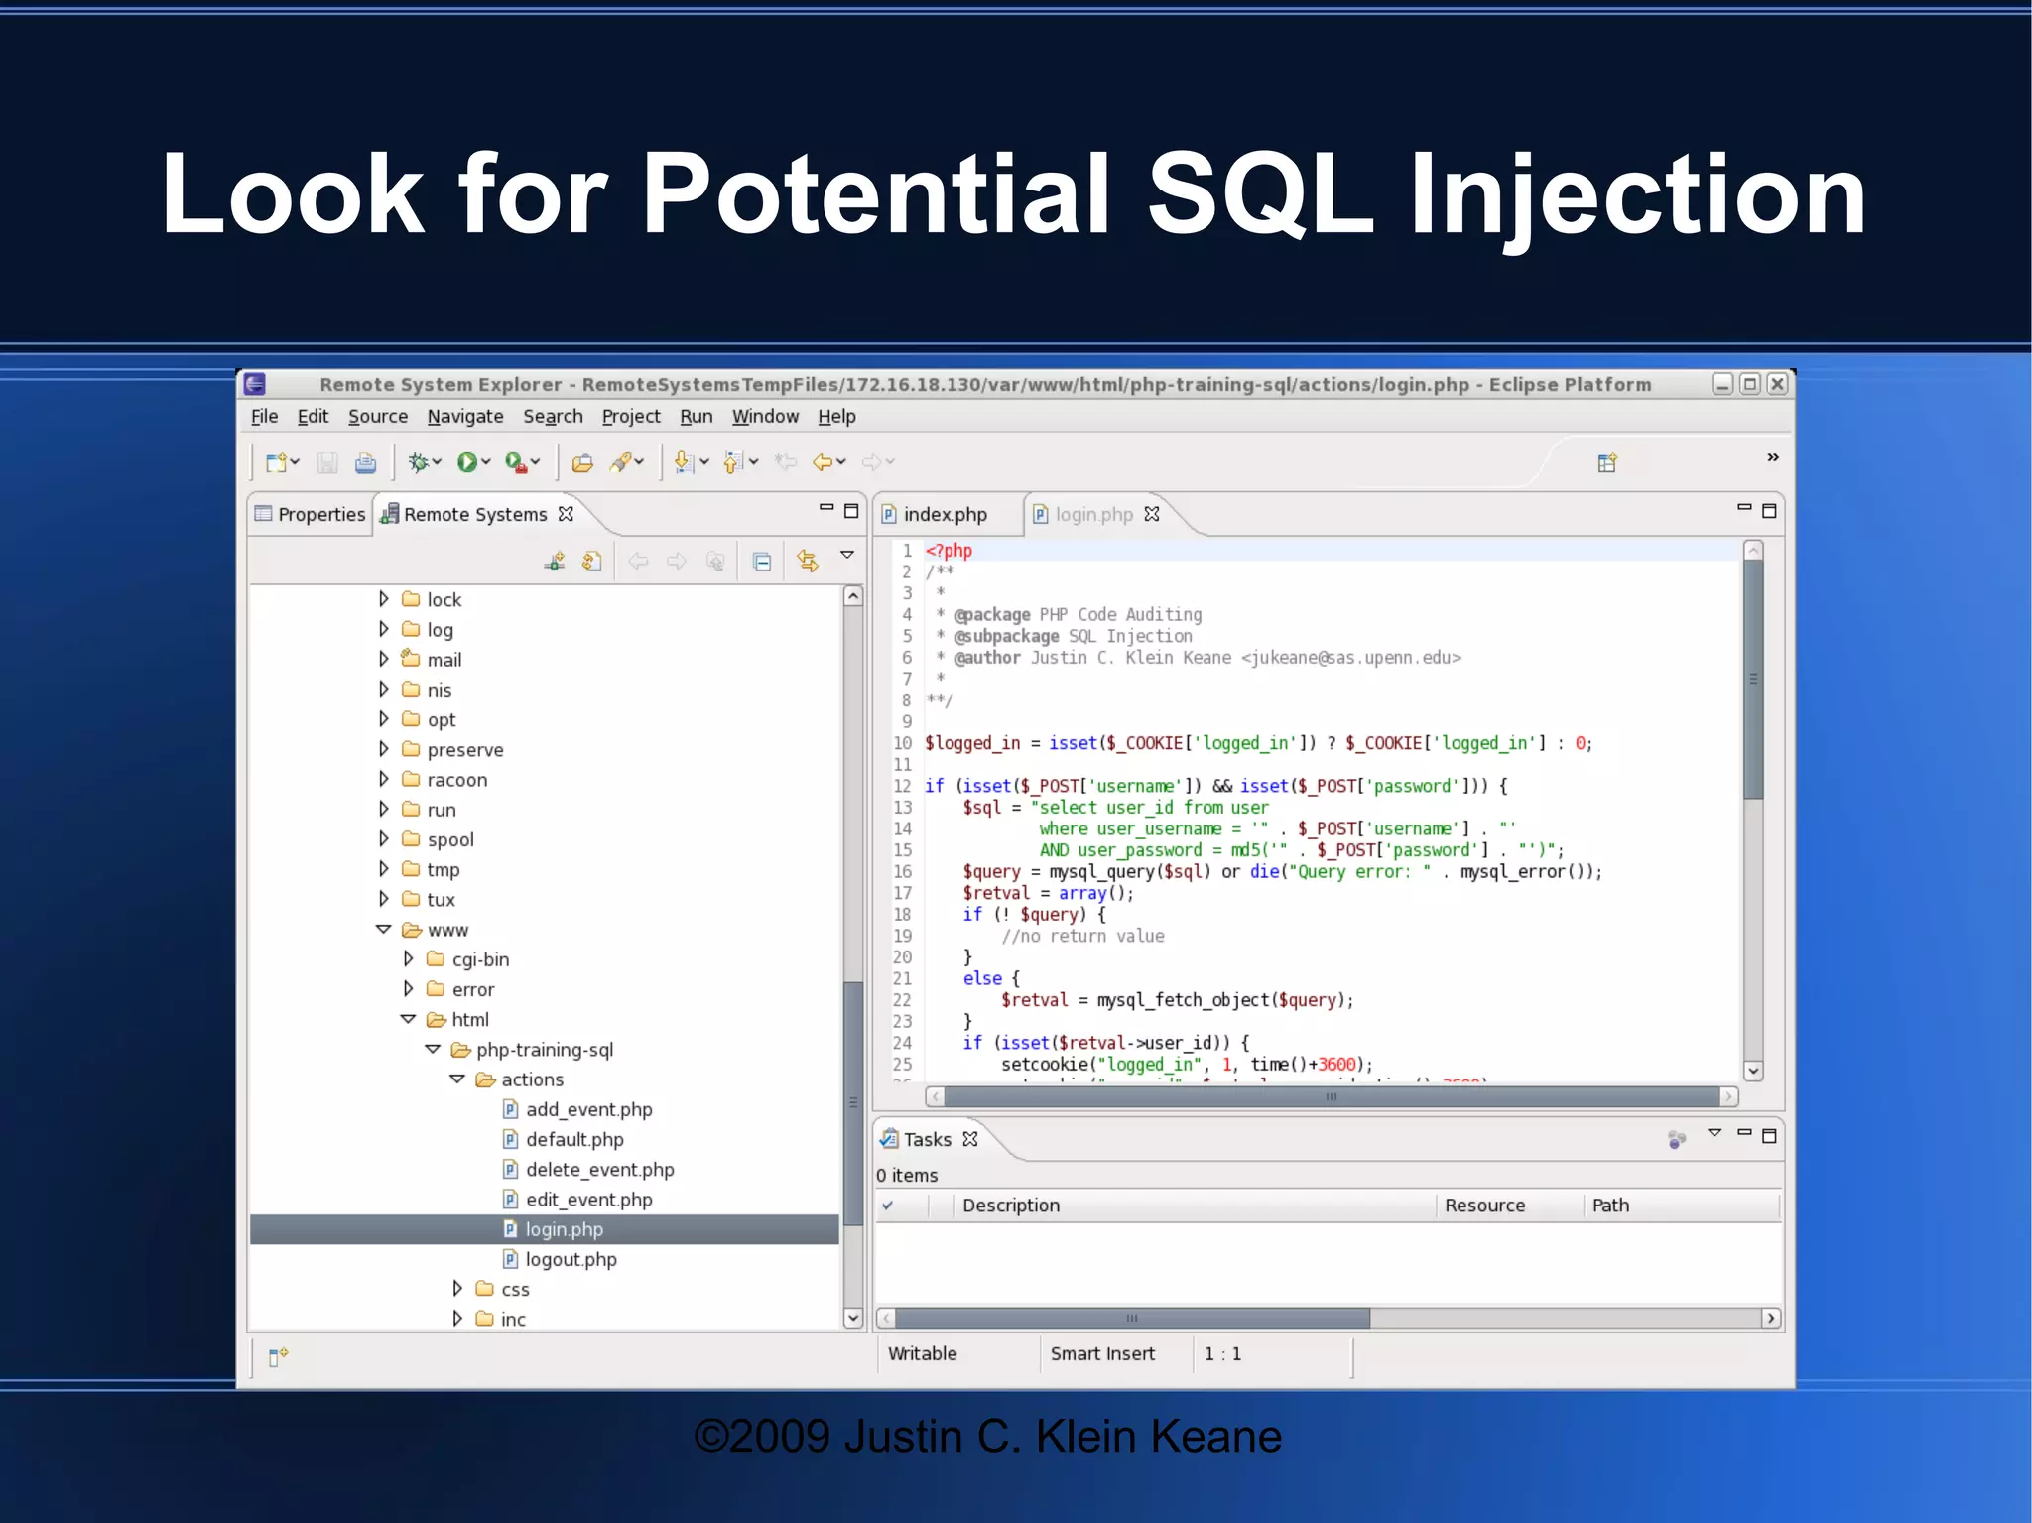Click the Print toolbar icon
Image resolution: width=2032 pixels, height=1523 pixels.
click(x=366, y=462)
